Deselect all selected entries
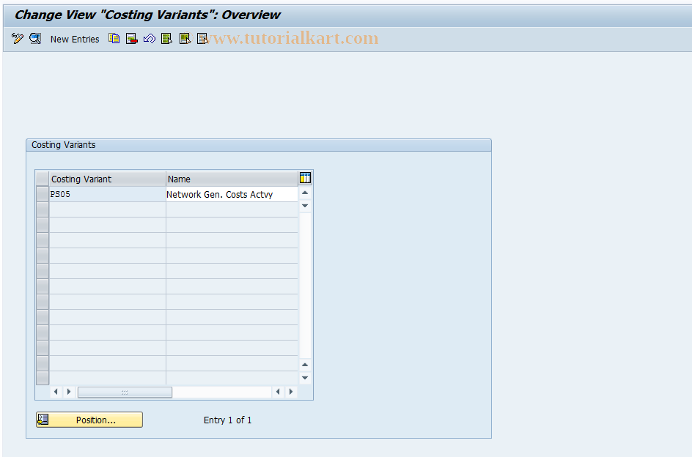This screenshot has height=457, width=692. 202,39
